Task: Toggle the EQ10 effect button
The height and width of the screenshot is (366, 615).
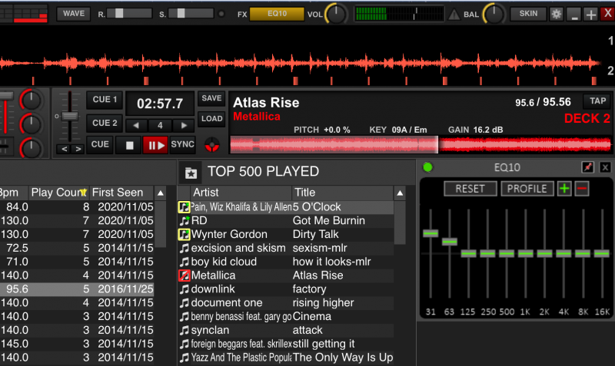Action: (277, 14)
